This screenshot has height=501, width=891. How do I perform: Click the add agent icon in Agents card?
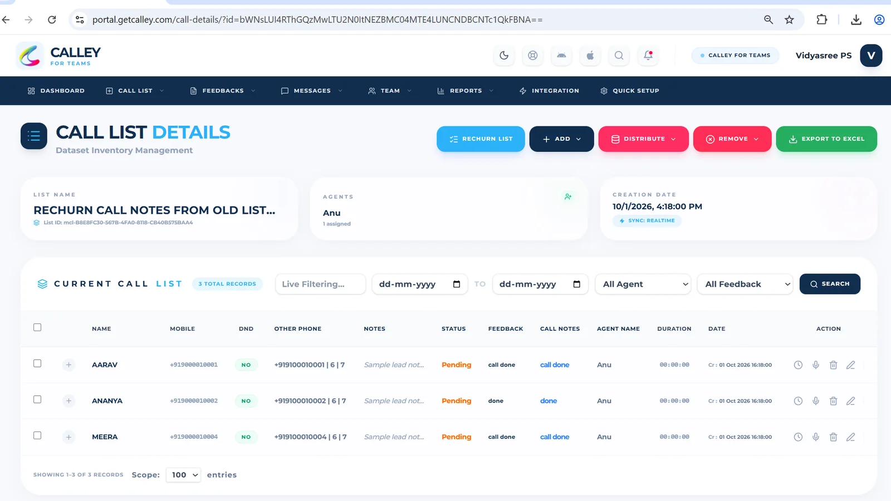(x=568, y=197)
